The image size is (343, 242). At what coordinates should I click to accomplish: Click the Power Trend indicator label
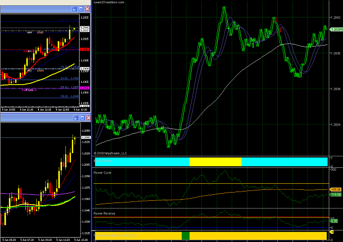103,161
